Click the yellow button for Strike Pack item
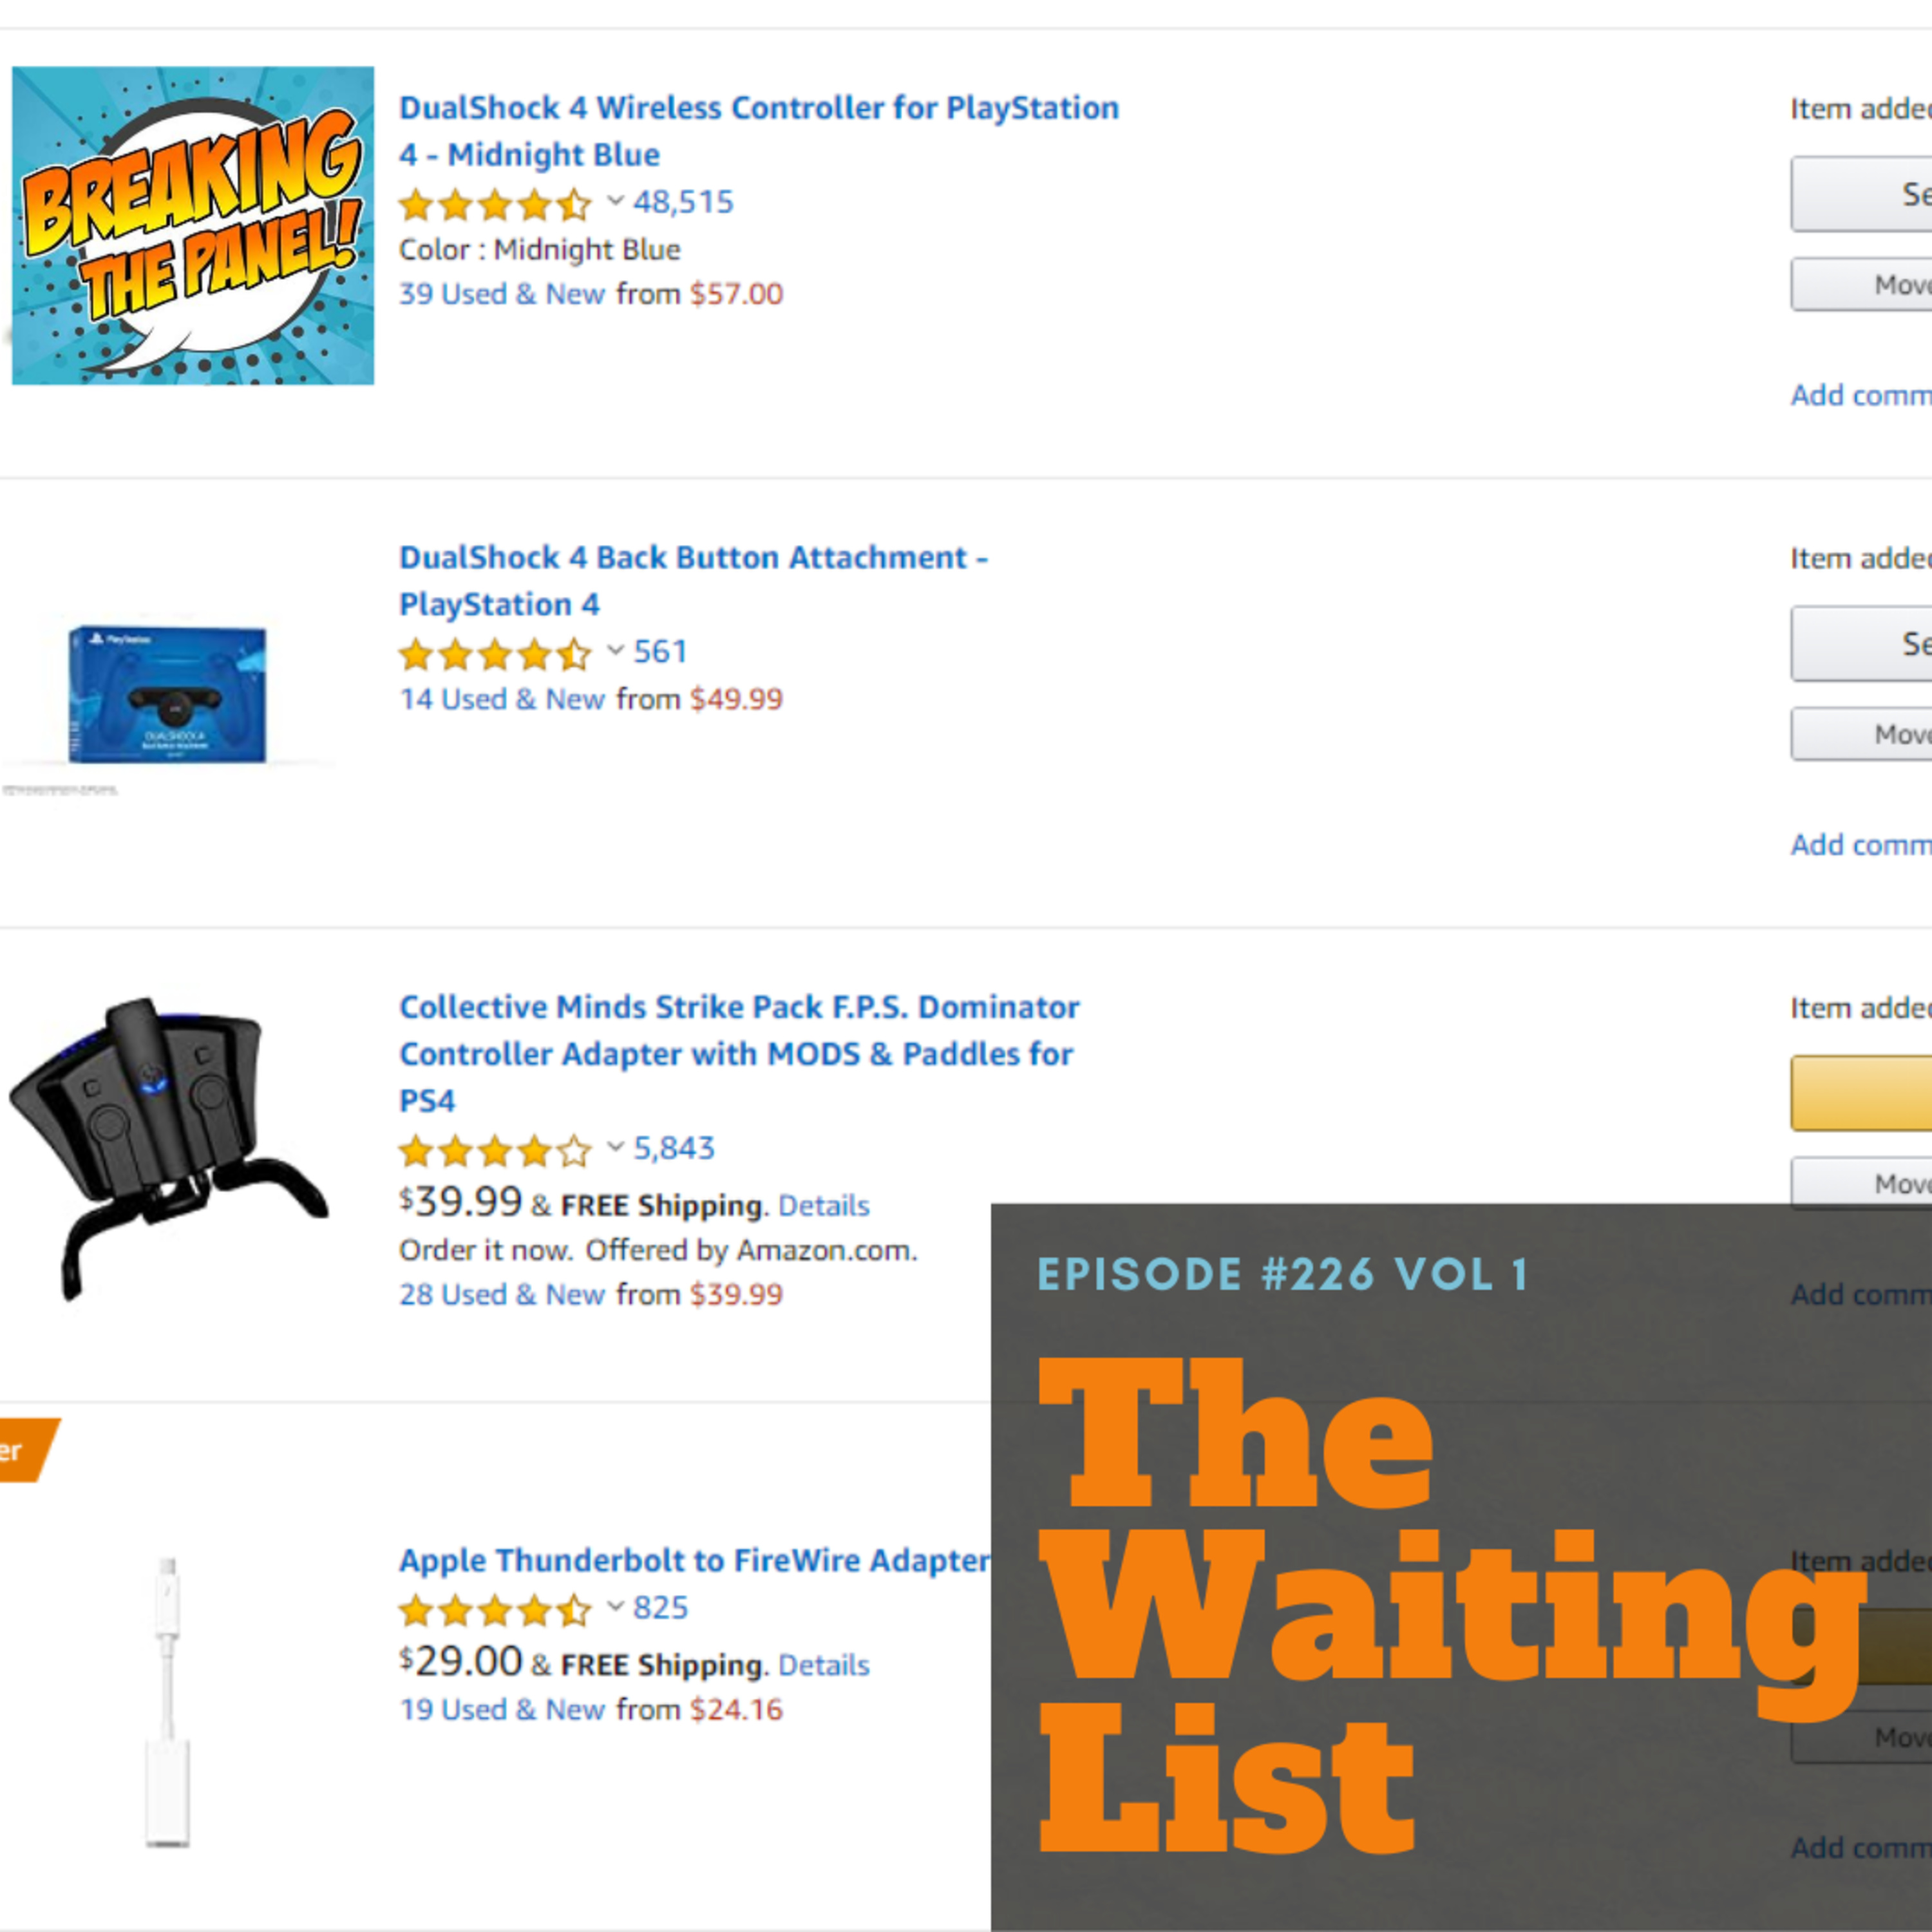 (1860, 1093)
